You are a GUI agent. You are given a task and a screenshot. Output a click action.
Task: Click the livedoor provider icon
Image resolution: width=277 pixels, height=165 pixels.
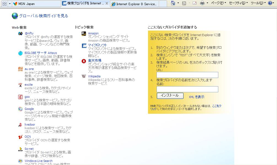[x=20, y=125]
